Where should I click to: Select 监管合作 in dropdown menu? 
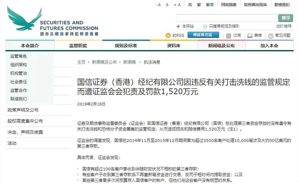tap(19, 90)
